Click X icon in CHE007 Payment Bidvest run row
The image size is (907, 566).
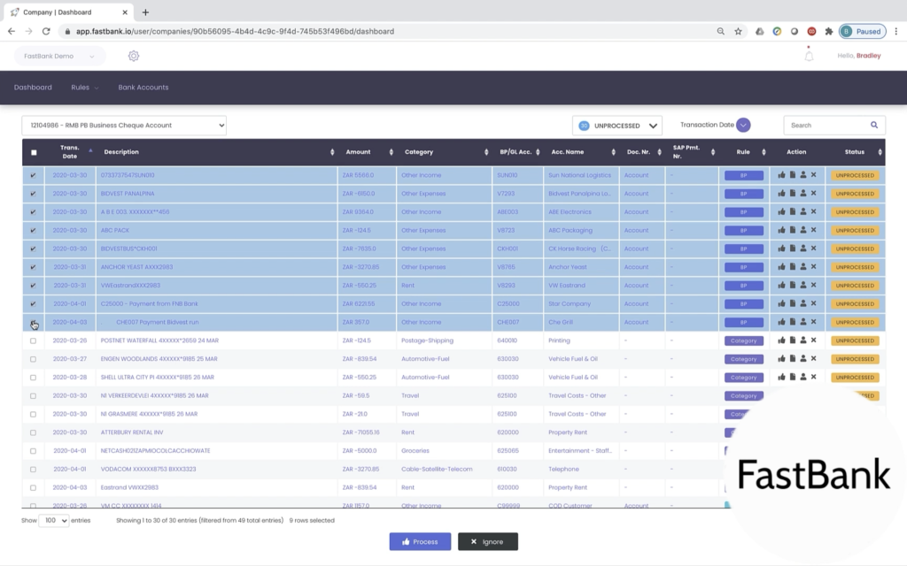click(x=813, y=322)
